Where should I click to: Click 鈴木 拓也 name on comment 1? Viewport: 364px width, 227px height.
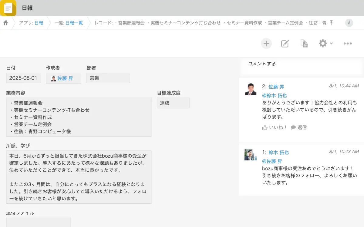[x=278, y=152]
